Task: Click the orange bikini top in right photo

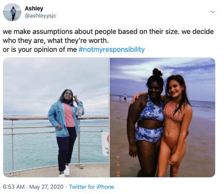Action: 173,112
